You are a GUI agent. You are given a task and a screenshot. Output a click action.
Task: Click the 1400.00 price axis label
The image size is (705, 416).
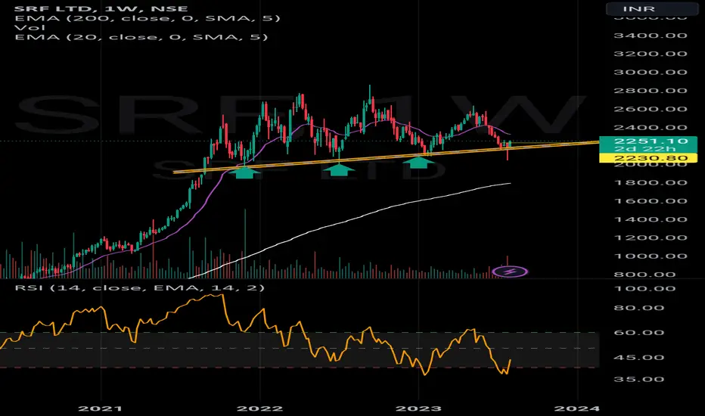651,219
